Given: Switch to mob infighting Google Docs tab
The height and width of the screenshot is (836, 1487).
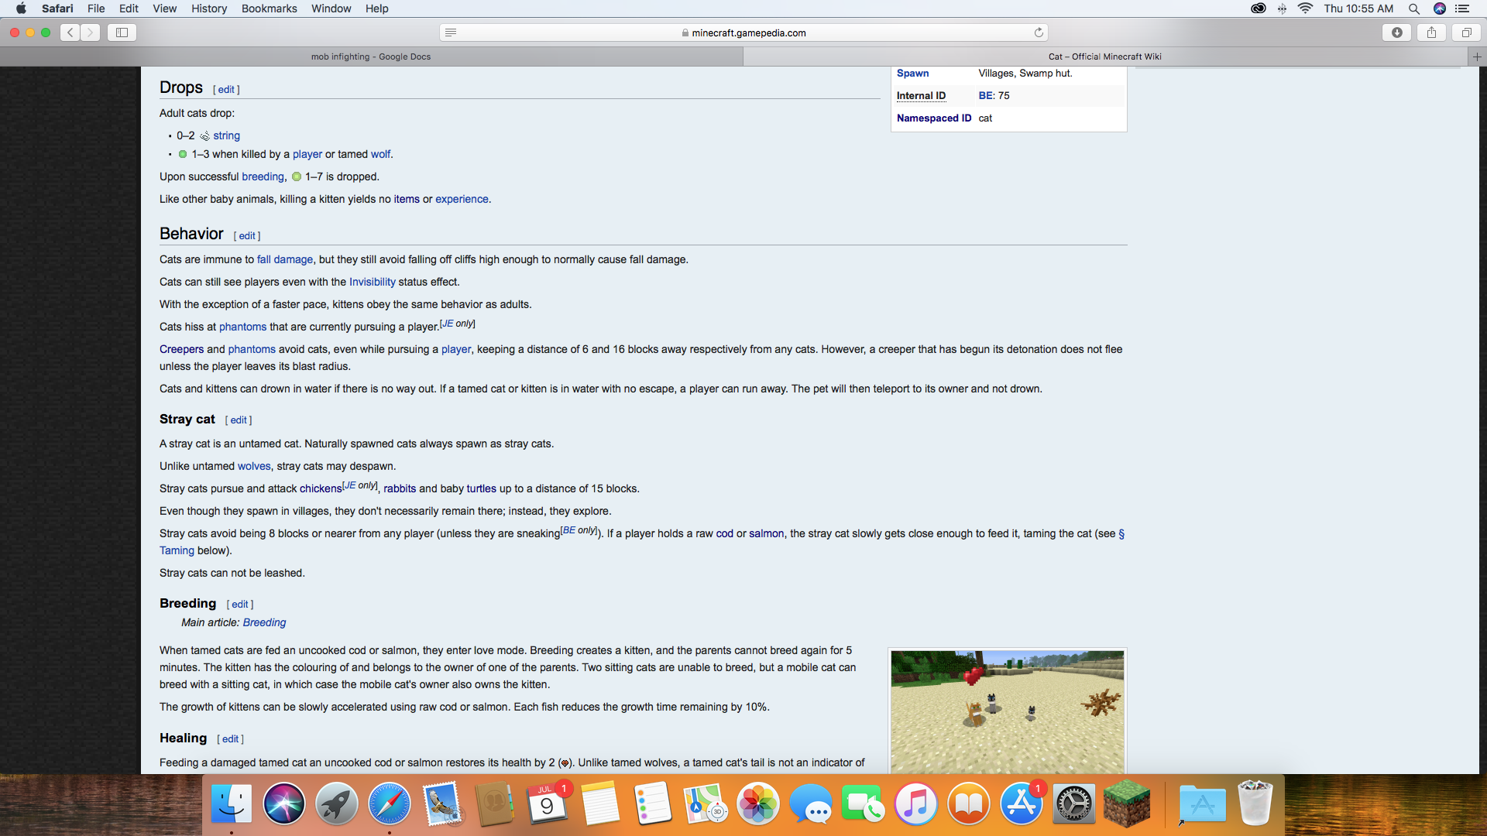Looking at the screenshot, I should click(371, 57).
